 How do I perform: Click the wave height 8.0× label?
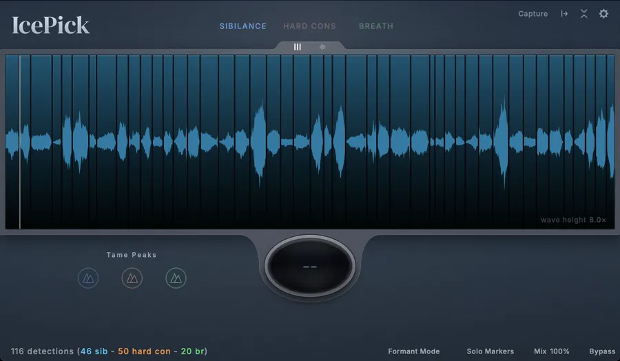pyautogui.click(x=573, y=220)
